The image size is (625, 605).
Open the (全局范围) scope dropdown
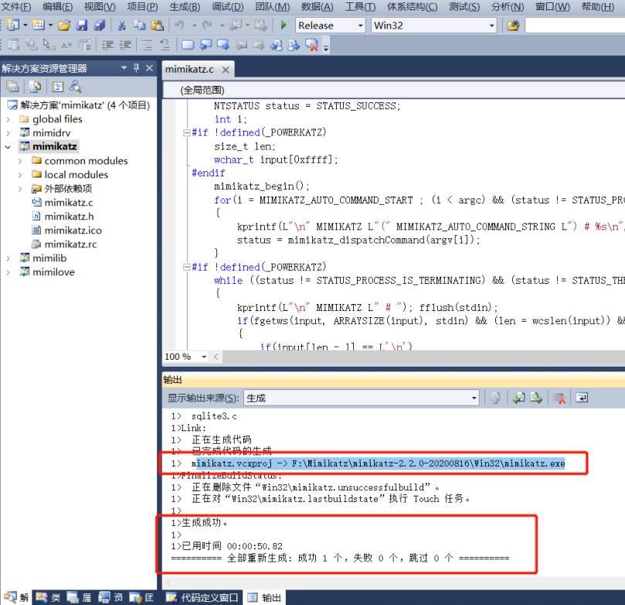(395, 91)
